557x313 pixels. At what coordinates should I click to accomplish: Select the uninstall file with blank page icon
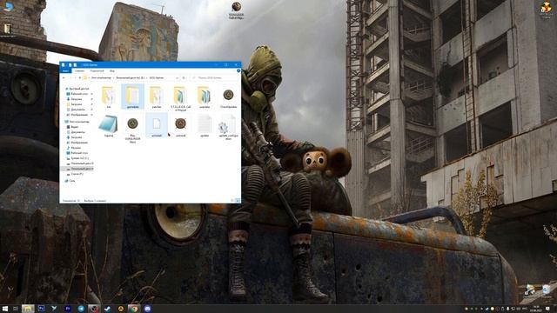pyautogui.click(x=157, y=125)
